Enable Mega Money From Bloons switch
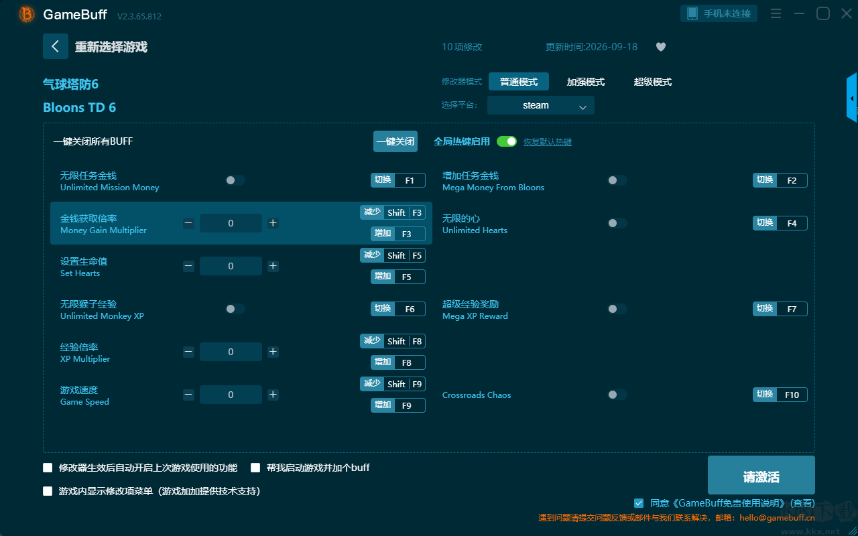 (x=617, y=180)
